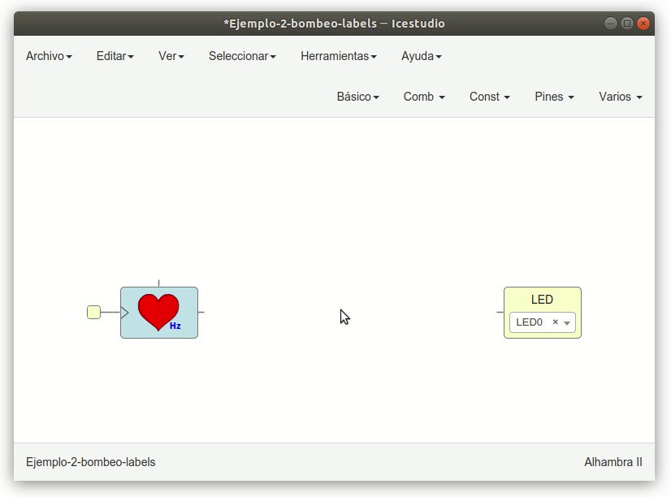Click the Alhambra II board label
The image size is (671, 497).
pyautogui.click(x=613, y=462)
